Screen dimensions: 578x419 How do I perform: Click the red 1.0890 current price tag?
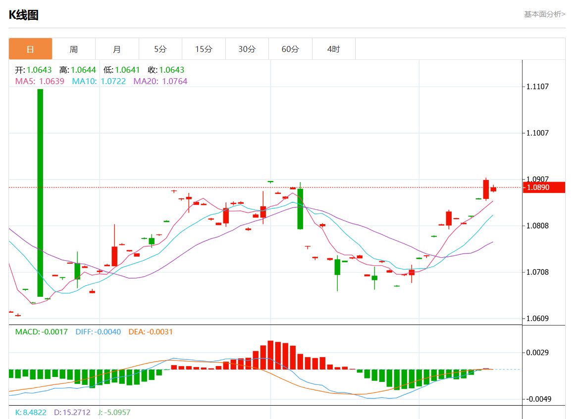[544, 187]
